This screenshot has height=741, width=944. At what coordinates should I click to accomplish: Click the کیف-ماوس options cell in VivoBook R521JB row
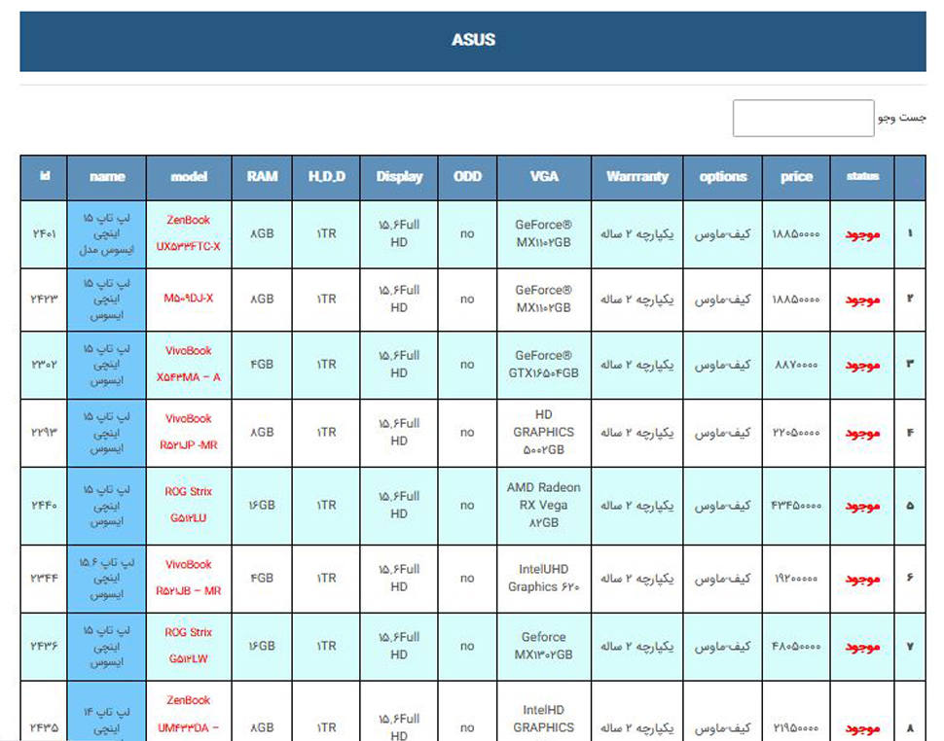723,579
